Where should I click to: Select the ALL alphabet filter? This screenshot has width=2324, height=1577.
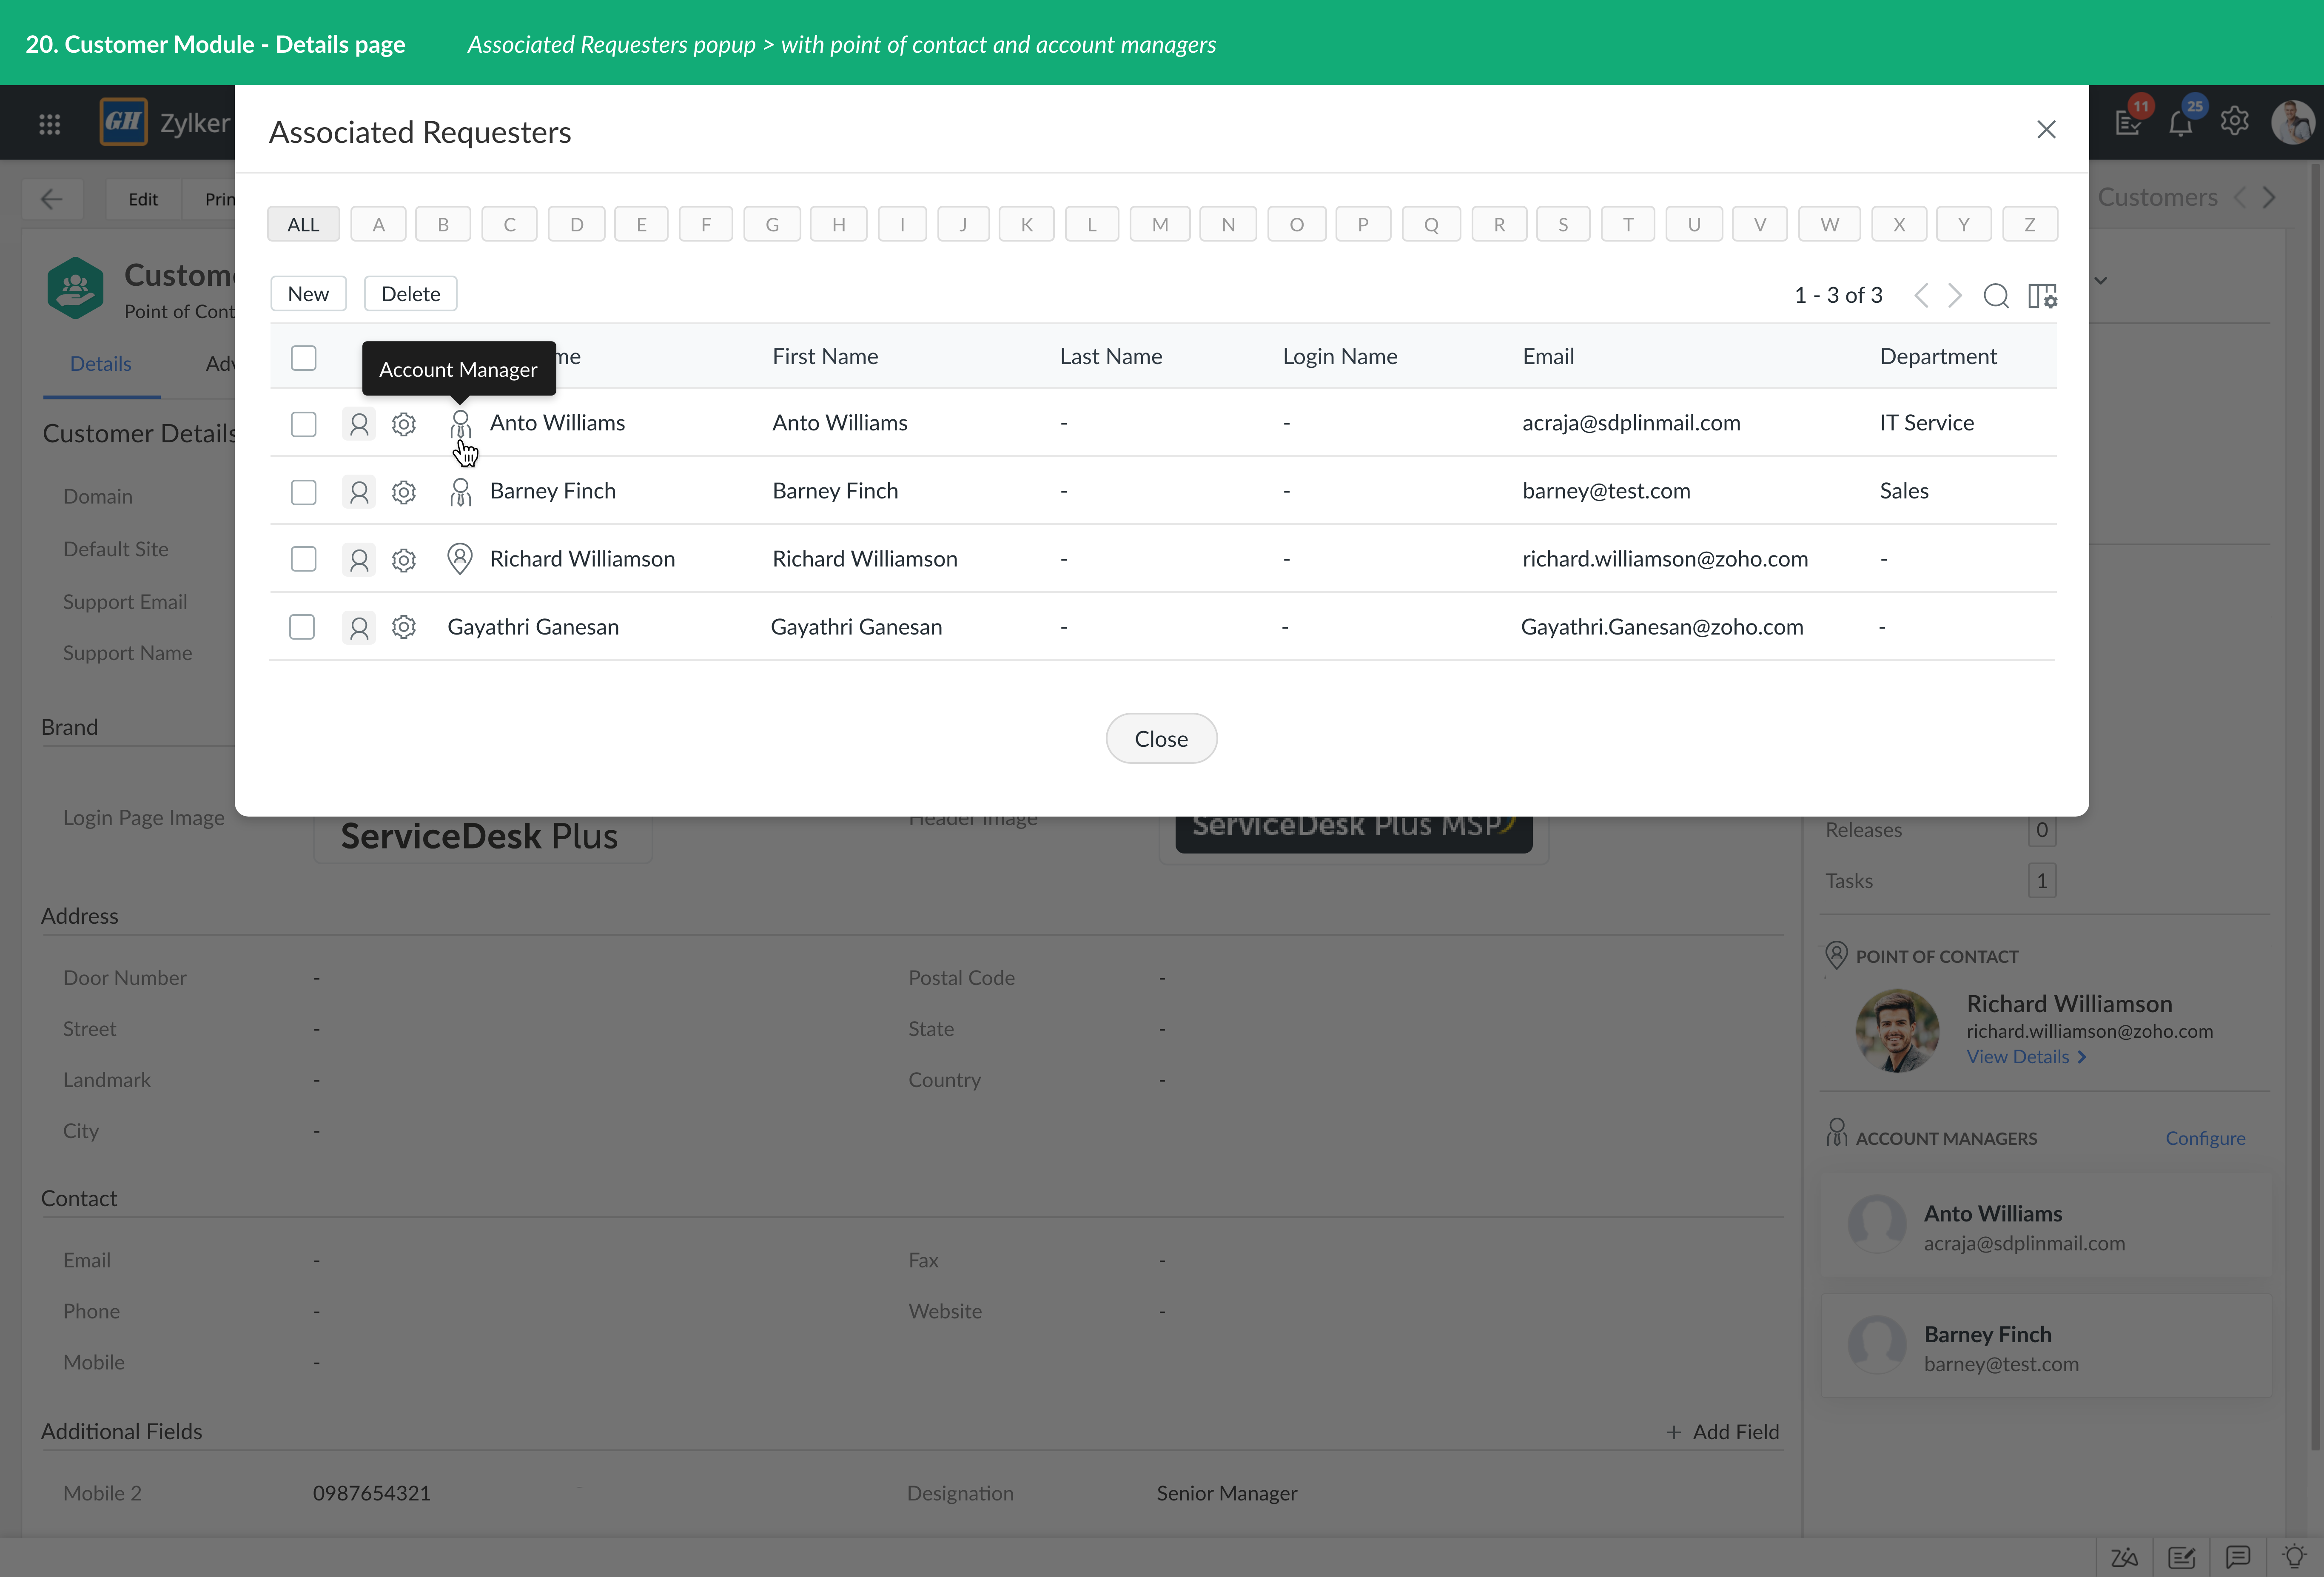[303, 224]
